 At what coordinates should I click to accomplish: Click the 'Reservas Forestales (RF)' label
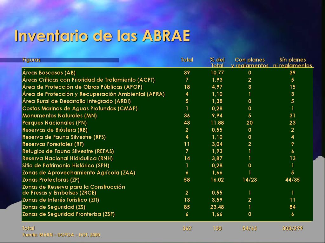click(x=53, y=144)
